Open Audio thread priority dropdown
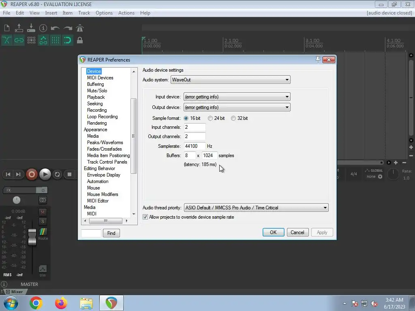 pos(256,208)
